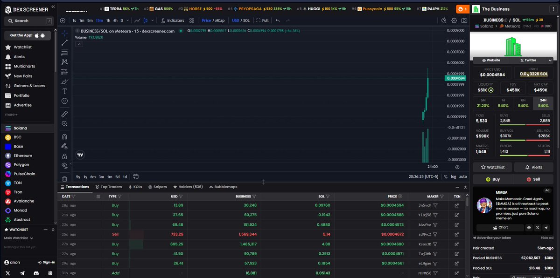
Task: Open the quick search chart icon
Action: click(444, 20)
